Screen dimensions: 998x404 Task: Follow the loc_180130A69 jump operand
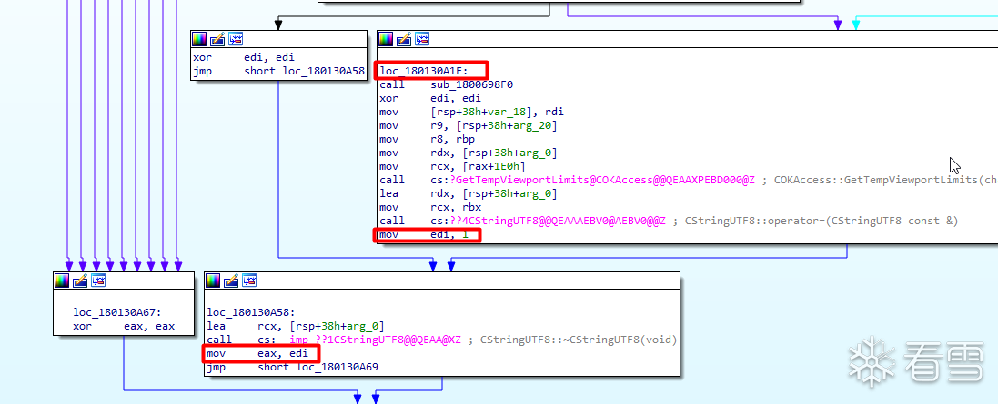338,367
